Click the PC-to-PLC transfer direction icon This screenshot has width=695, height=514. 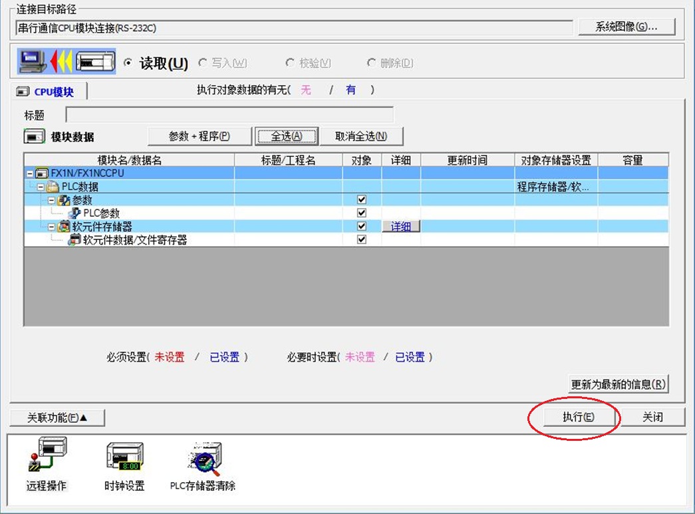coord(67,63)
